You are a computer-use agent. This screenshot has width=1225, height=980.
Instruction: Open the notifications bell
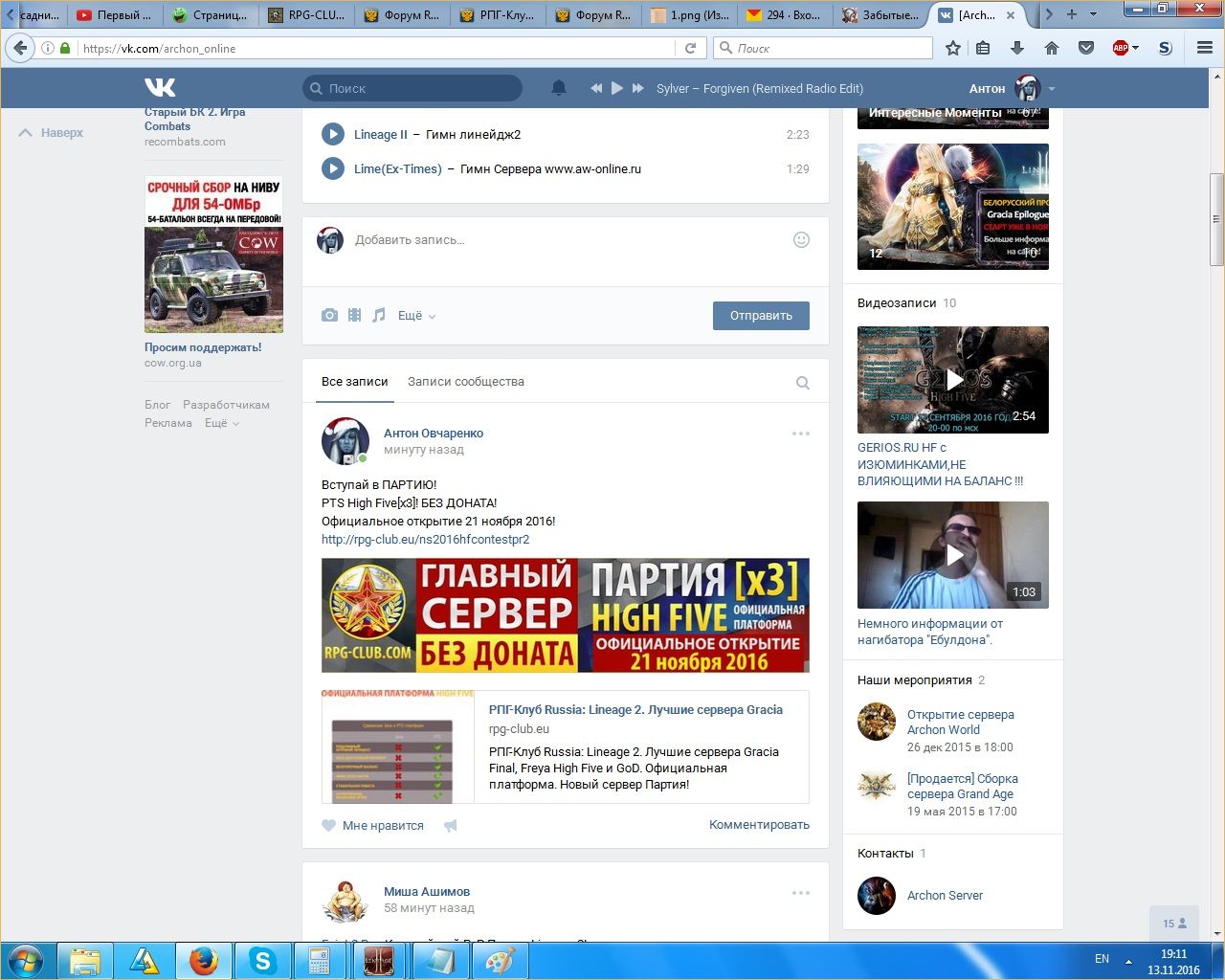(559, 88)
